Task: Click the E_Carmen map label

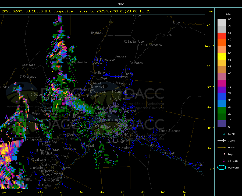Action: click(x=121, y=77)
